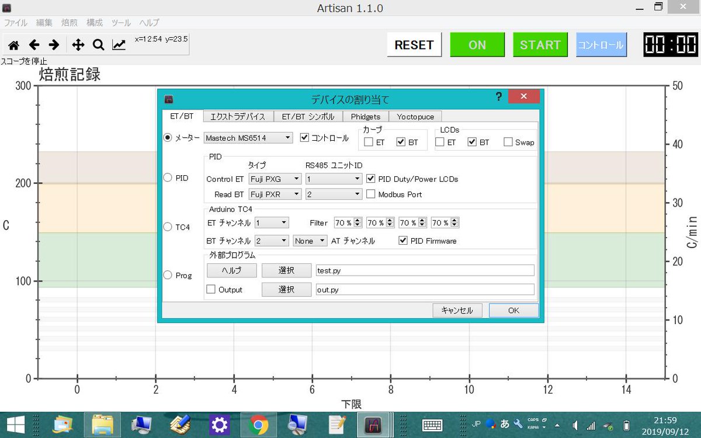Click the blue コントロール button
Image resolution: width=701 pixels, height=438 pixels.
click(601, 45)
